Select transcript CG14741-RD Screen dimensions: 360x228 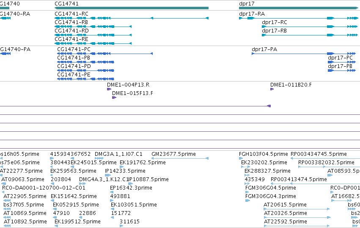[x=71, y=31]
